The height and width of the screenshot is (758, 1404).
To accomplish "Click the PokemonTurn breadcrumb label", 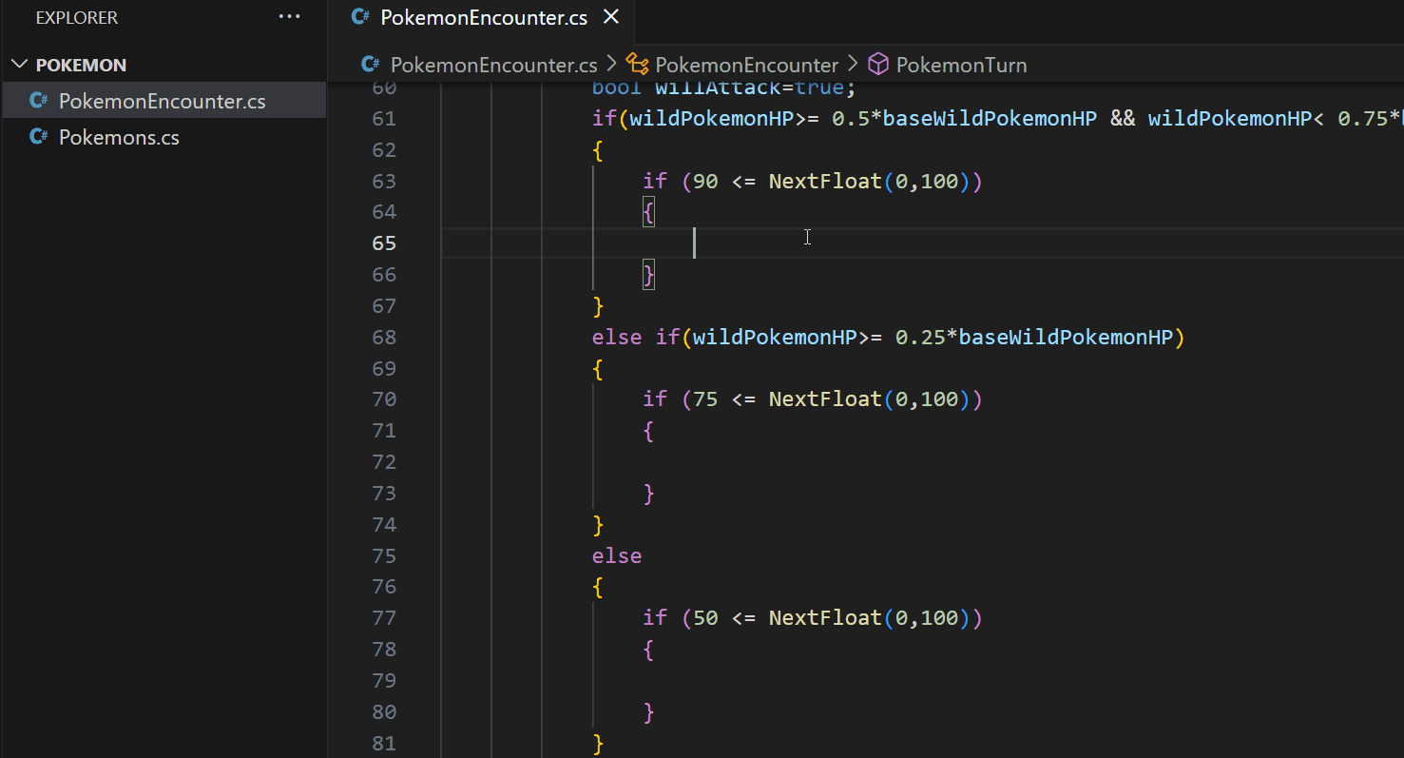I will (x=963, y=64).
